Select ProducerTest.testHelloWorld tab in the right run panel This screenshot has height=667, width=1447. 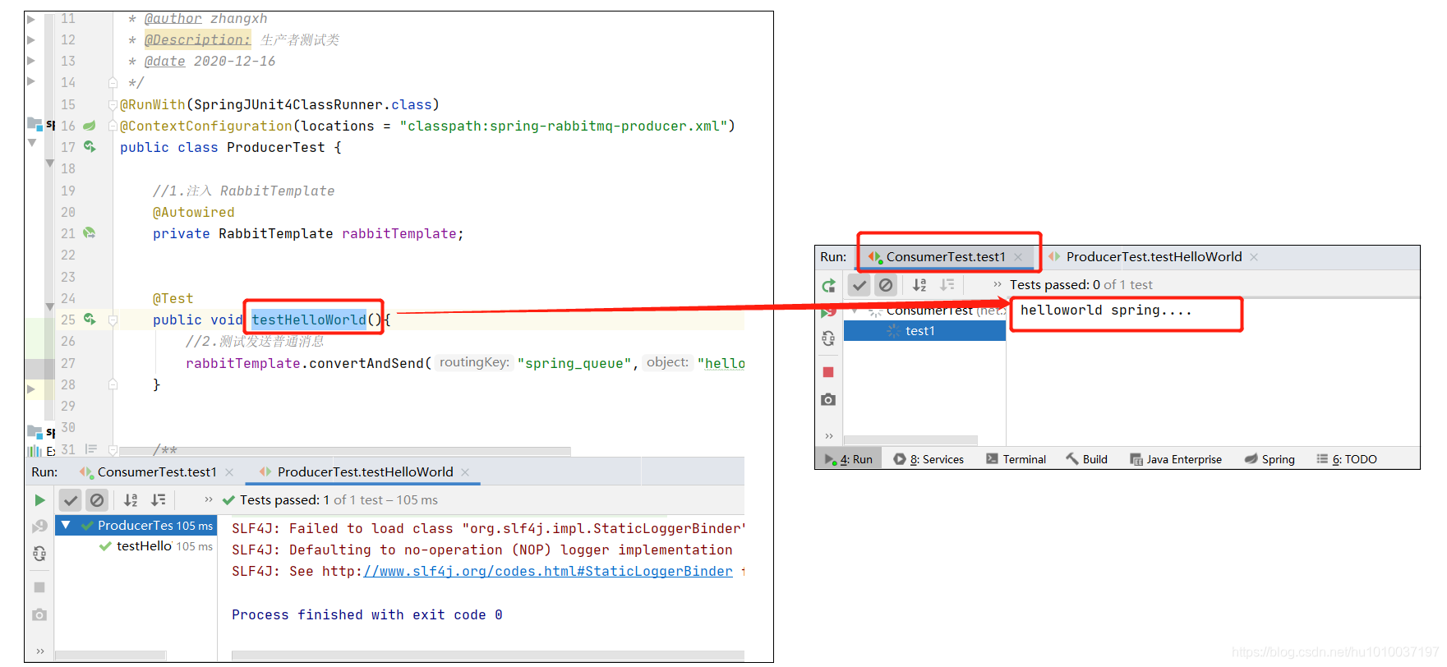click(x=1145, y=257)
